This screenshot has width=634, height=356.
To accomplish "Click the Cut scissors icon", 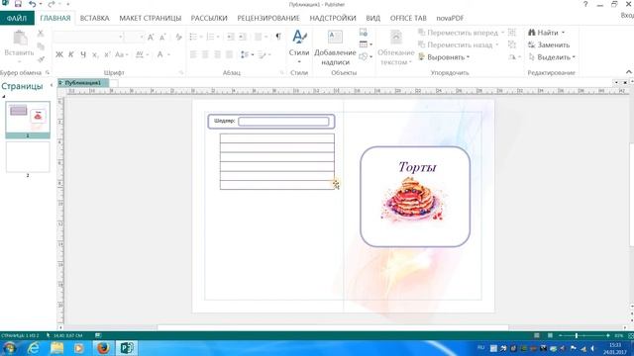I will pos(41,34).
